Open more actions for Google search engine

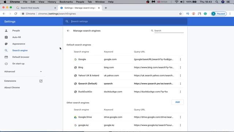[x=180, y=59]
